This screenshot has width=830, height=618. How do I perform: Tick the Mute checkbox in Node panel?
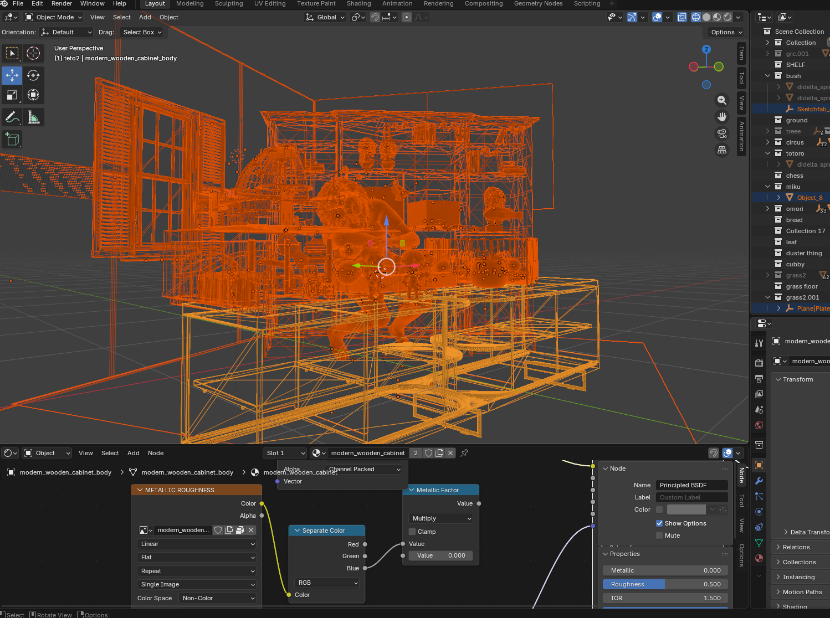coord(659,535)
